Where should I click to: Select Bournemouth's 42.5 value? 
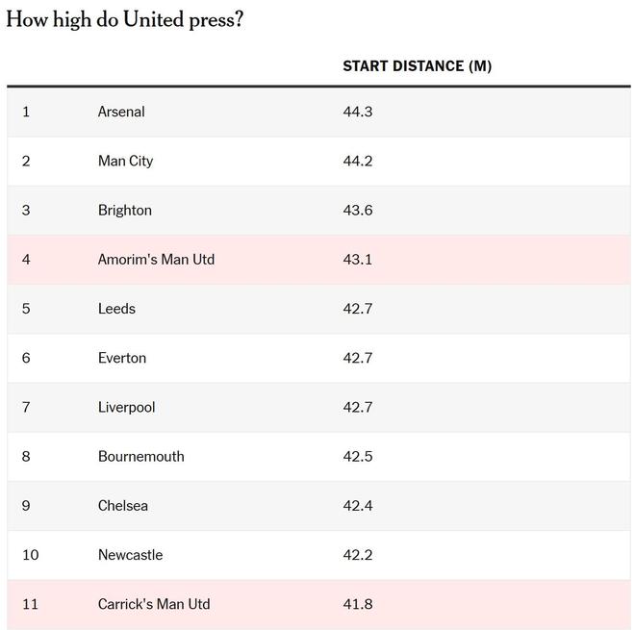(357, 456)
